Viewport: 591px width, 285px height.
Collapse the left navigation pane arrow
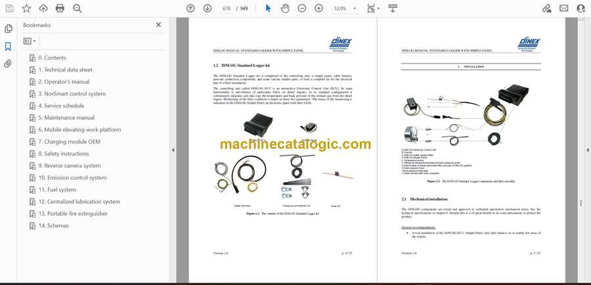tap(173, 150)
